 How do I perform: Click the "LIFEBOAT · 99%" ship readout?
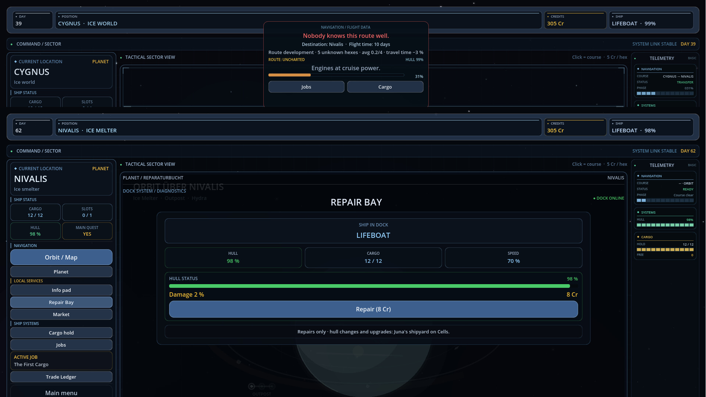[634, 24]
